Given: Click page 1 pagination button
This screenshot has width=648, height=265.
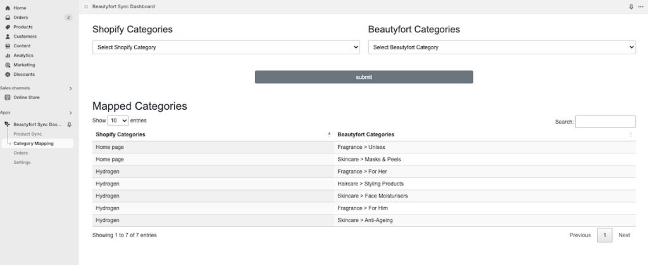Looking at the screenshot, I should tap(604, 235).
